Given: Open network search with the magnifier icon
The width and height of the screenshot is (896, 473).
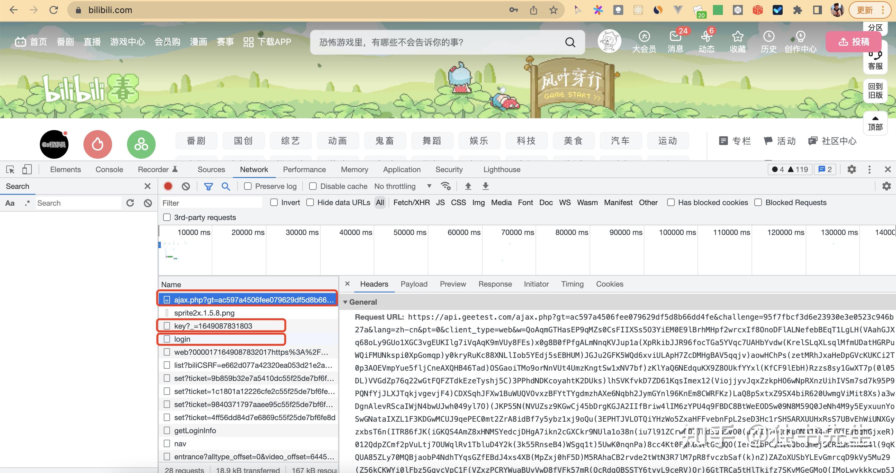Looking at the screenshot, I should 226,186.
